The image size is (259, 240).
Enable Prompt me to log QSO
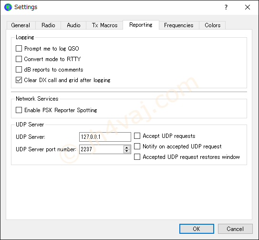[x=19, y=49]
